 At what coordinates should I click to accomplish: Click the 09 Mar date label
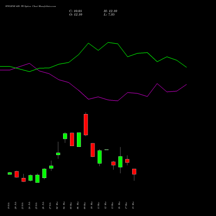click(85, 205)
